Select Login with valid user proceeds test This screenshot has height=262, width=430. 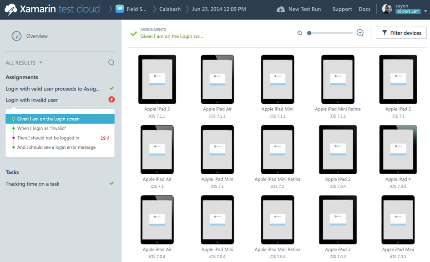(53, 89)
